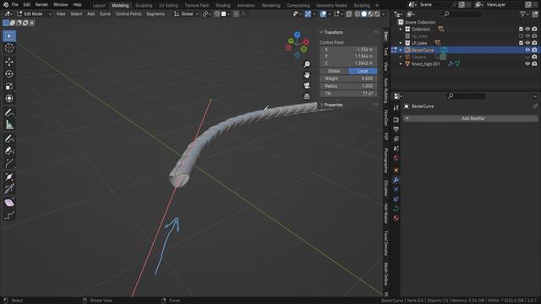Switch to the Shading workspace tab
Screen dimensions: 541x304
click(223, 6)
